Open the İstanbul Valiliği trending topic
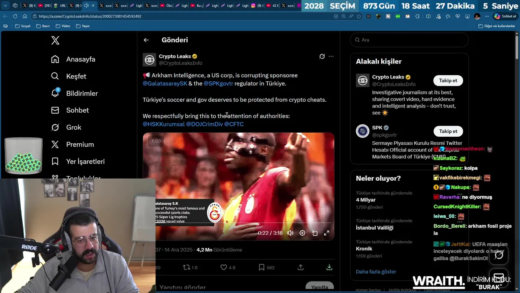 point(375,228)
